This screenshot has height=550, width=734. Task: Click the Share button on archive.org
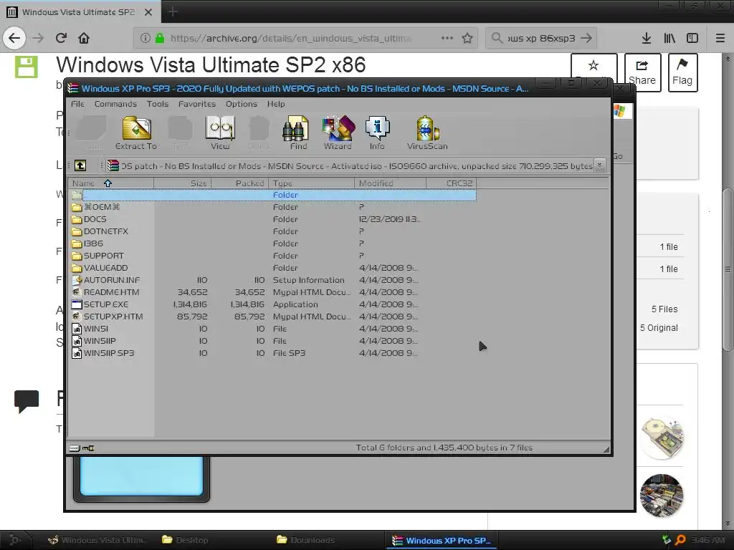coord(642,72)
